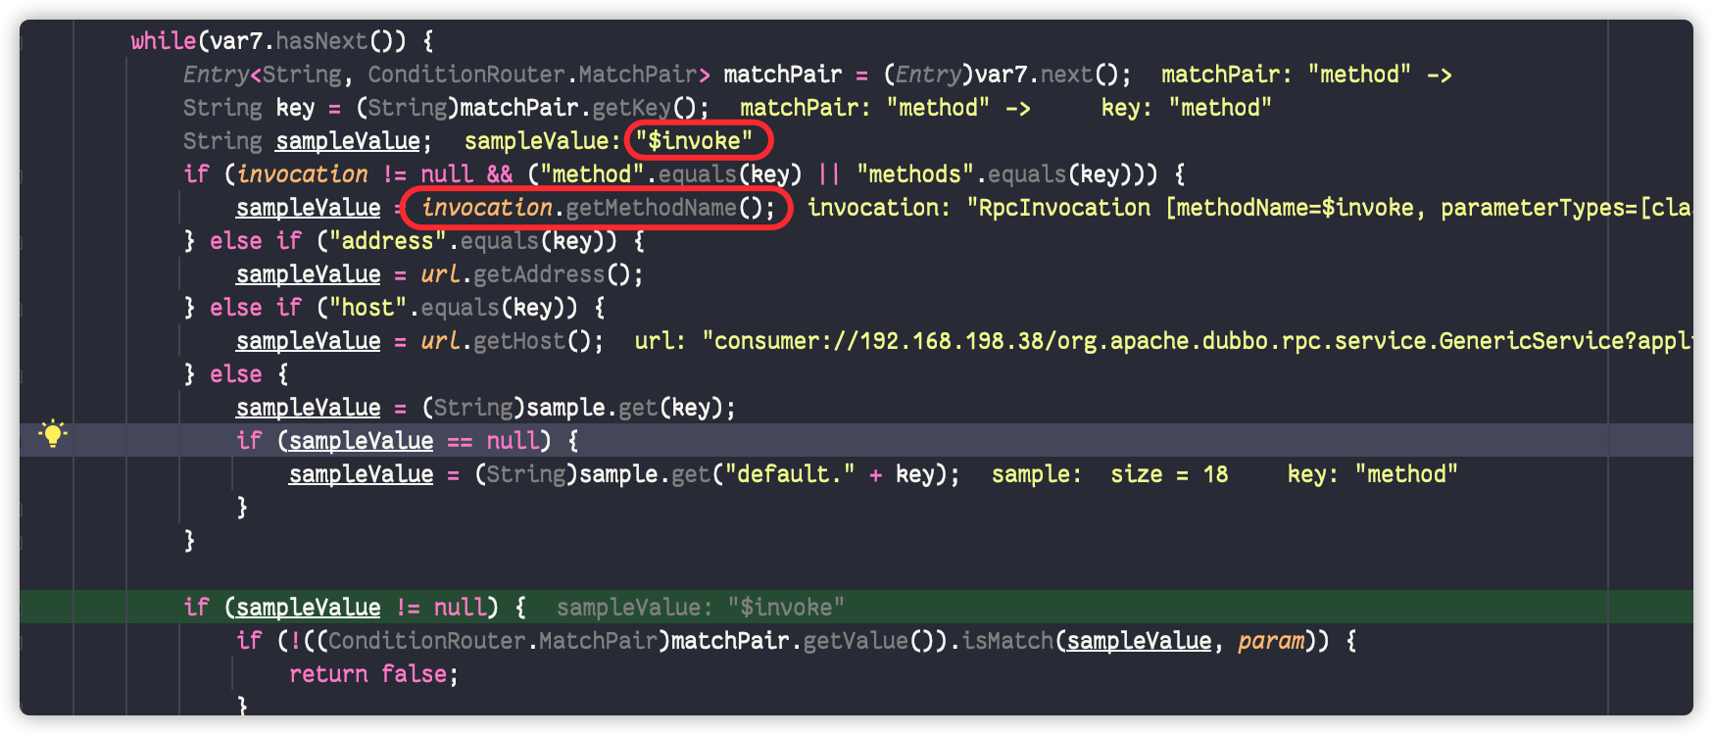The image size is (1713, 735).
Task: Click 'sampleValue' in the 'String sampleValue;' declaration
Action: [348, 141]
